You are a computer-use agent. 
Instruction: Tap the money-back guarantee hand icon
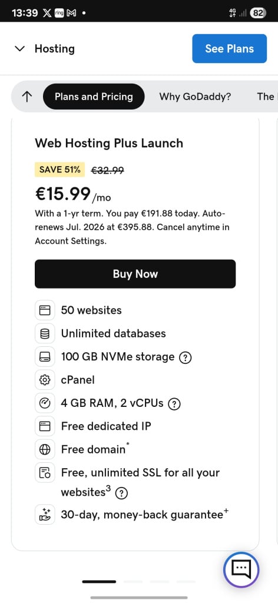tap(45, 515)
